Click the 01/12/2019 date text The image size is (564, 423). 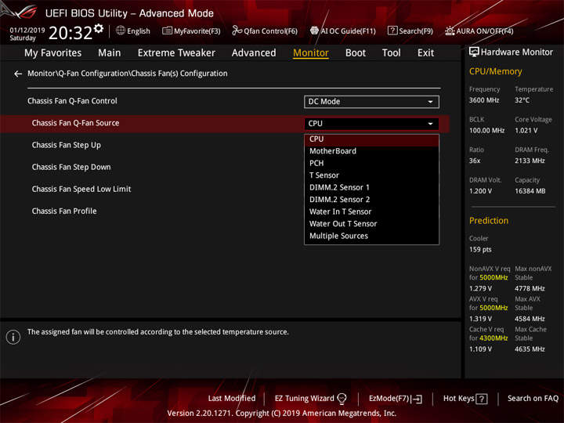(x=27, y=31)
